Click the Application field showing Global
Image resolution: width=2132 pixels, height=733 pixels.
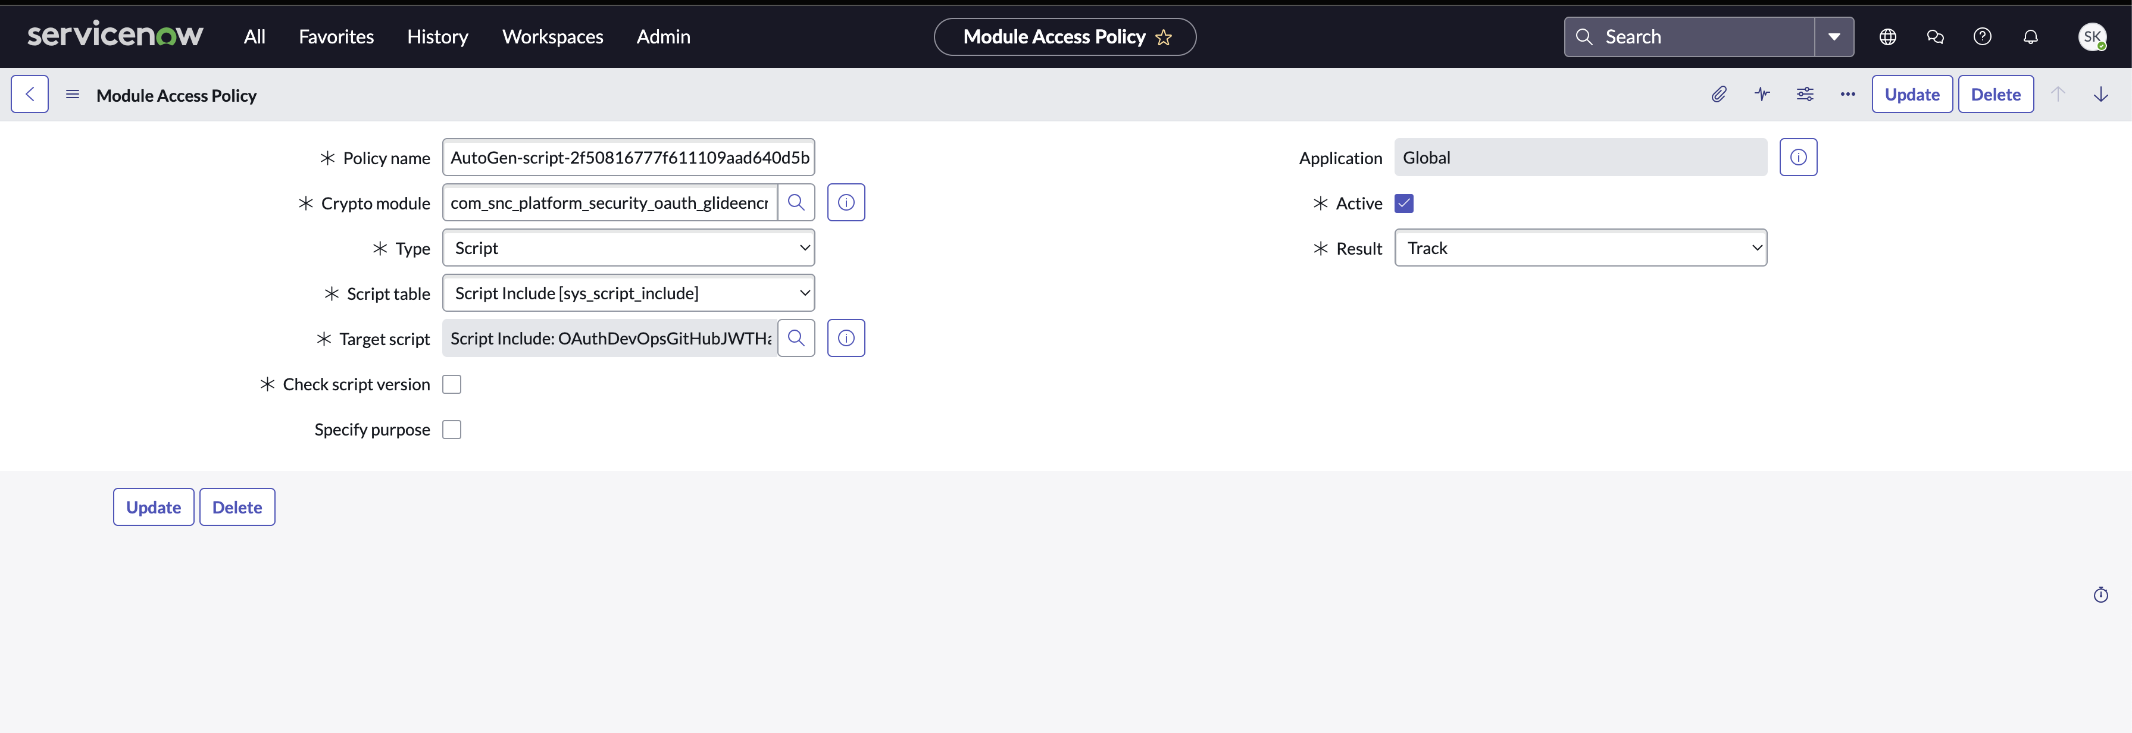tap(1581, 157)
